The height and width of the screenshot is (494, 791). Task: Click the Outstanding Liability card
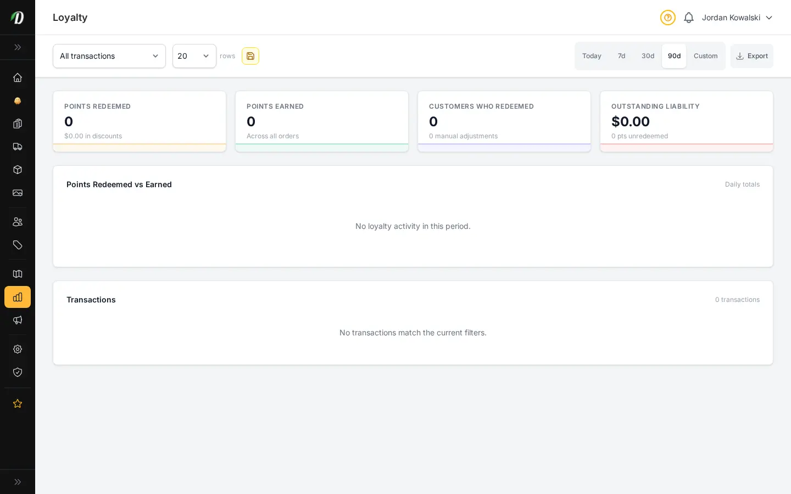pos(687,121)
